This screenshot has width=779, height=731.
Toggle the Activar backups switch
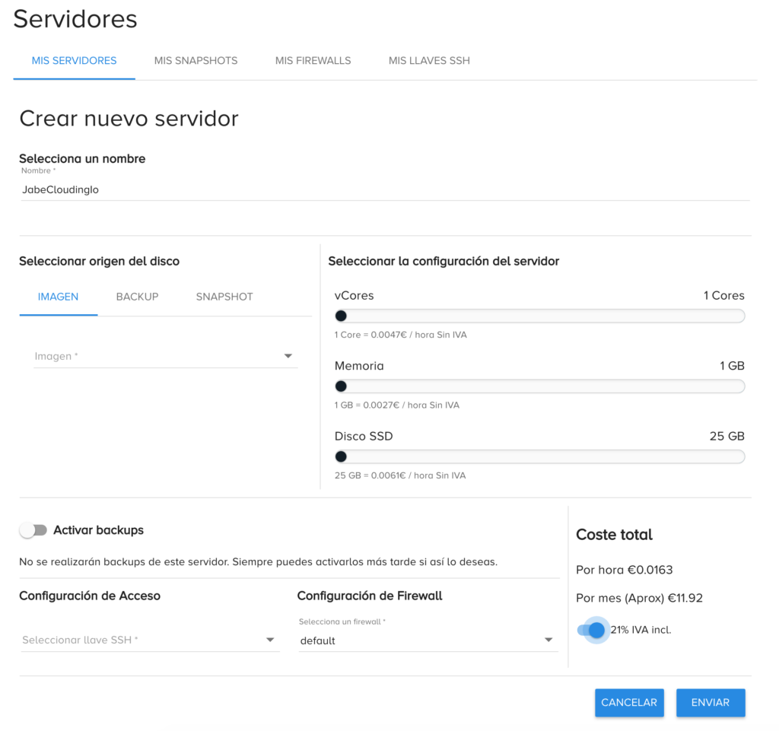[x=33, y=530]
